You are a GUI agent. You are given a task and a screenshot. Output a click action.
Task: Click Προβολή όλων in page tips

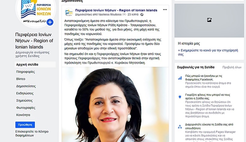point(232,67)
